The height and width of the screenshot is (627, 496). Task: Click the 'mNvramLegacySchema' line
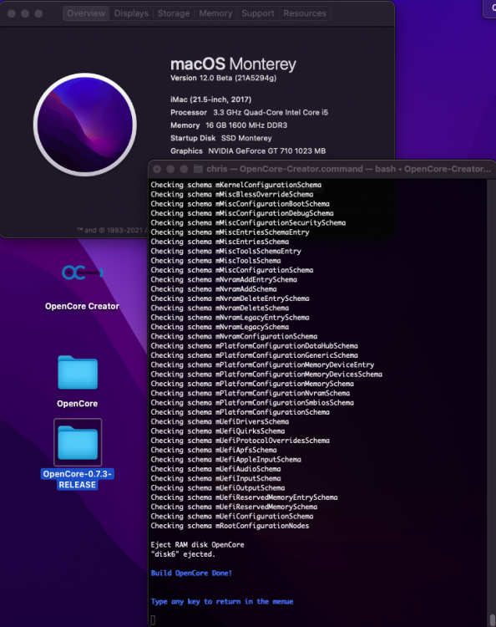click(220, 327)
